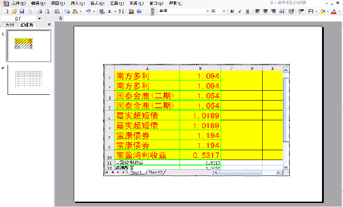The image size is (343, 207).
Task: Sort the data ascending
Action: coord(121,11)
